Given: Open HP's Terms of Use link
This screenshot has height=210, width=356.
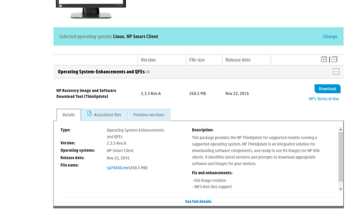Looking at the screenshot, I should 324,99.
